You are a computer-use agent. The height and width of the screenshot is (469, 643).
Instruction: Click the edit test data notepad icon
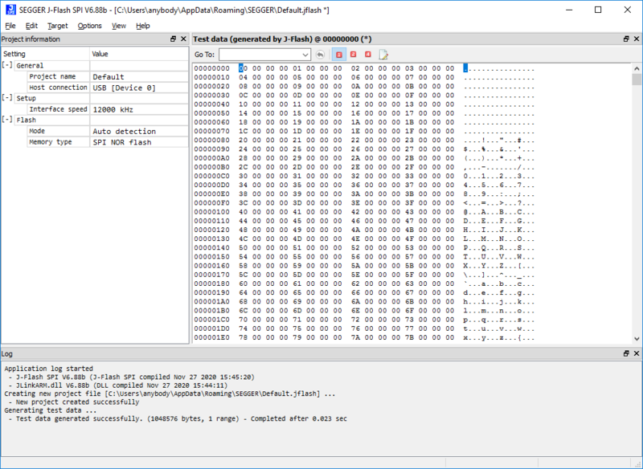(x=384, y=54)
